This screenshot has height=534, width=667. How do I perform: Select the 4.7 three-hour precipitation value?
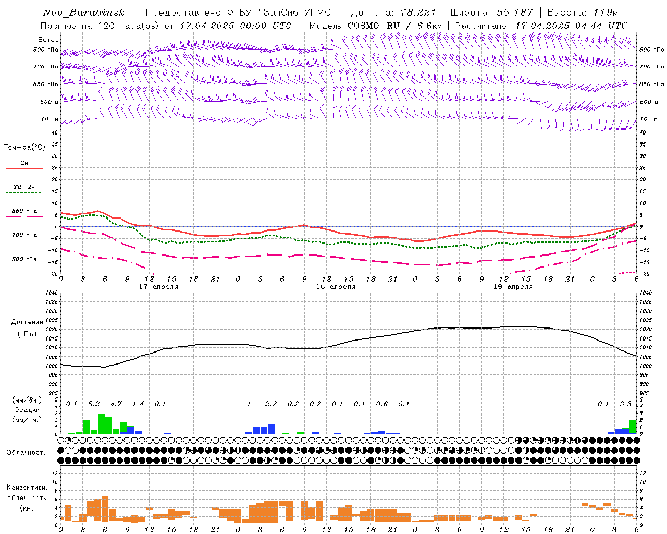116,404
